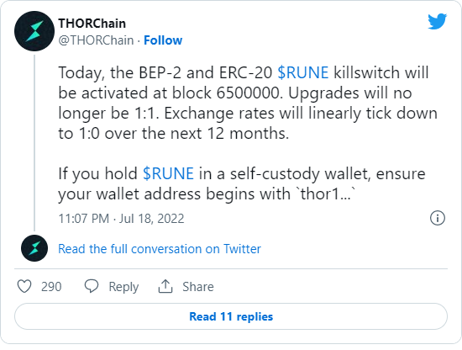
Task: Click the Reply text label
Action: point(123,287)
